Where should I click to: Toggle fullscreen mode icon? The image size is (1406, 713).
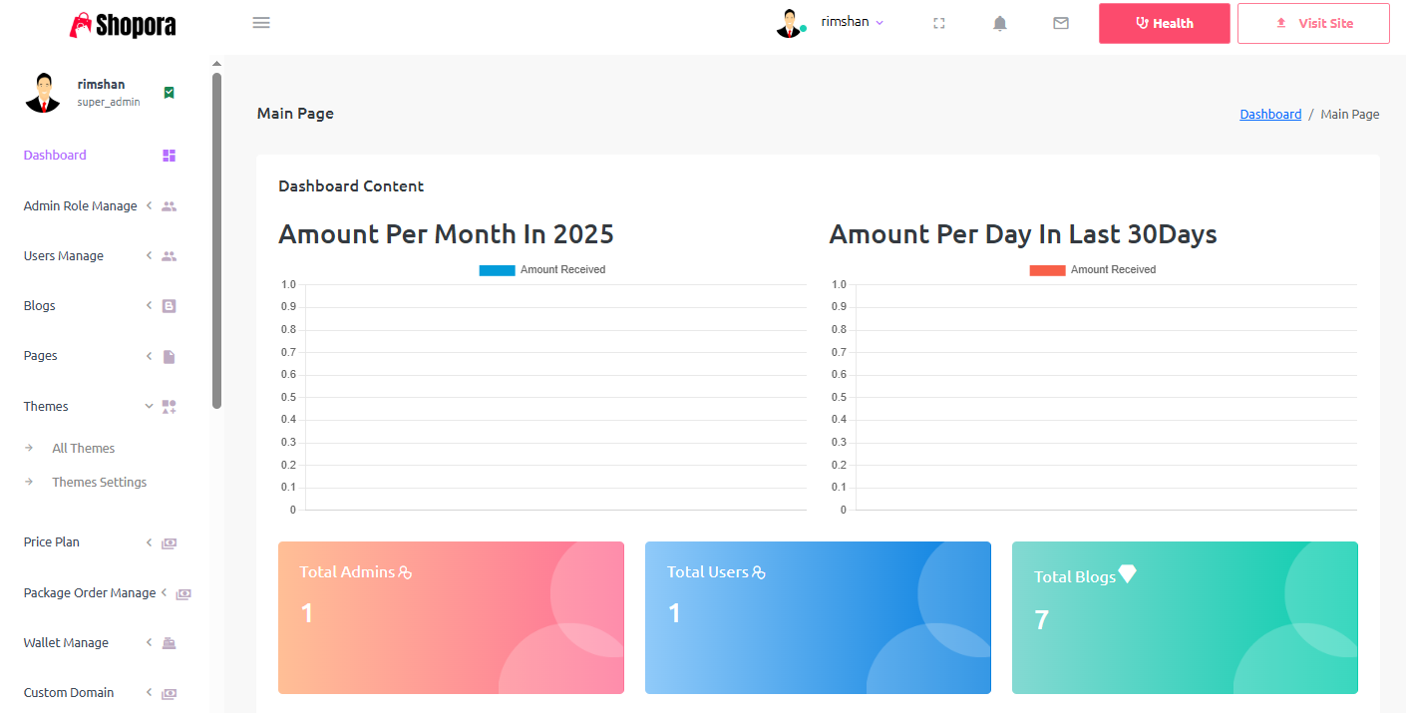(938, 23)
